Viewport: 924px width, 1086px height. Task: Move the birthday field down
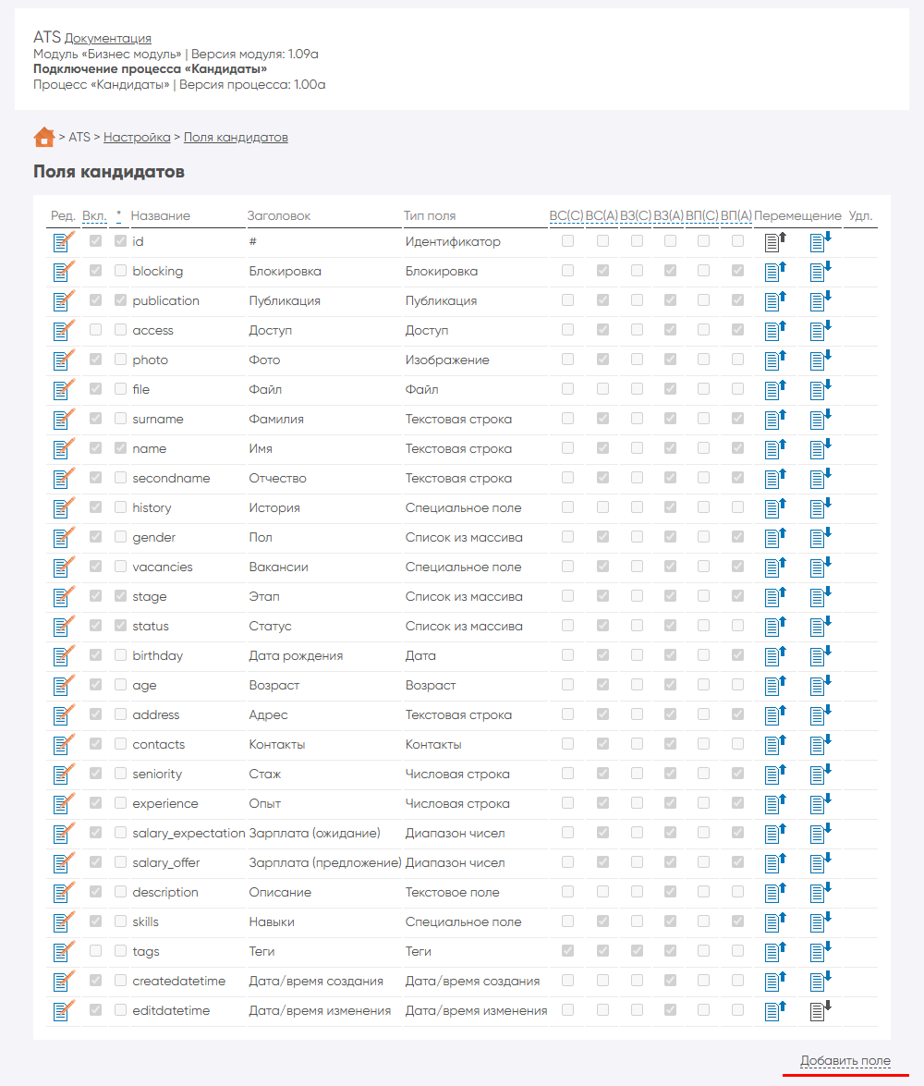pos(820,656)
